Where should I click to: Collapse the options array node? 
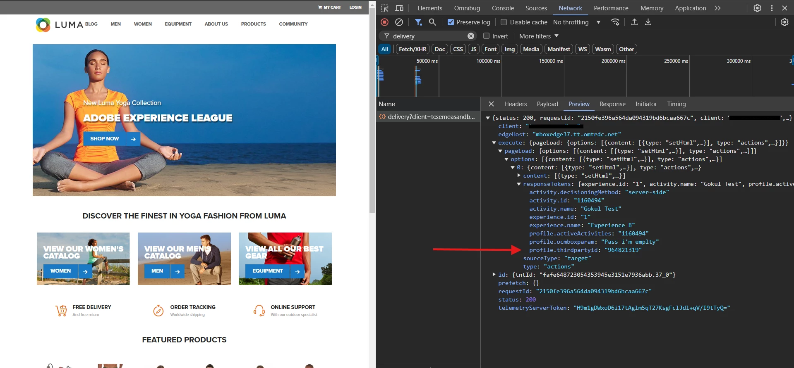pos(506,159)
